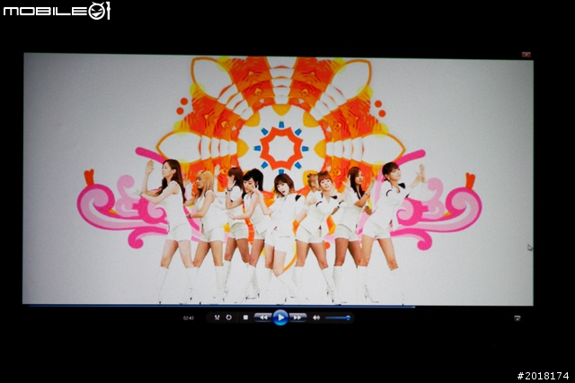Mute the player volume
The width and height of the screenshot is (575, 383).
[x=316, y=318]
